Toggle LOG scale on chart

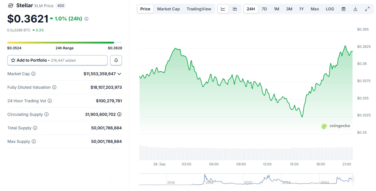click(x=330, y=9)
